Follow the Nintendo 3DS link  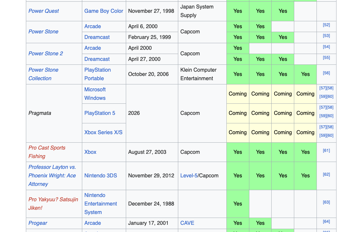tap(100, 176)
